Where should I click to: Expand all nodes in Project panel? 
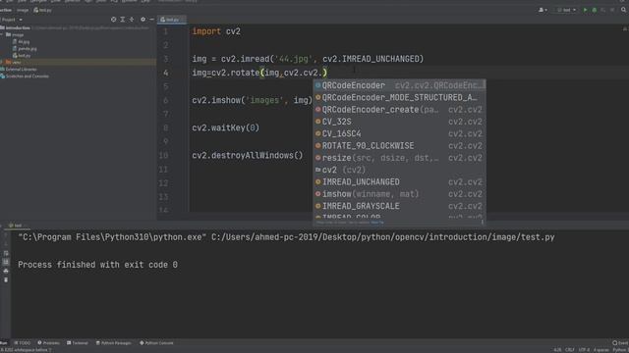pos(122,20)
